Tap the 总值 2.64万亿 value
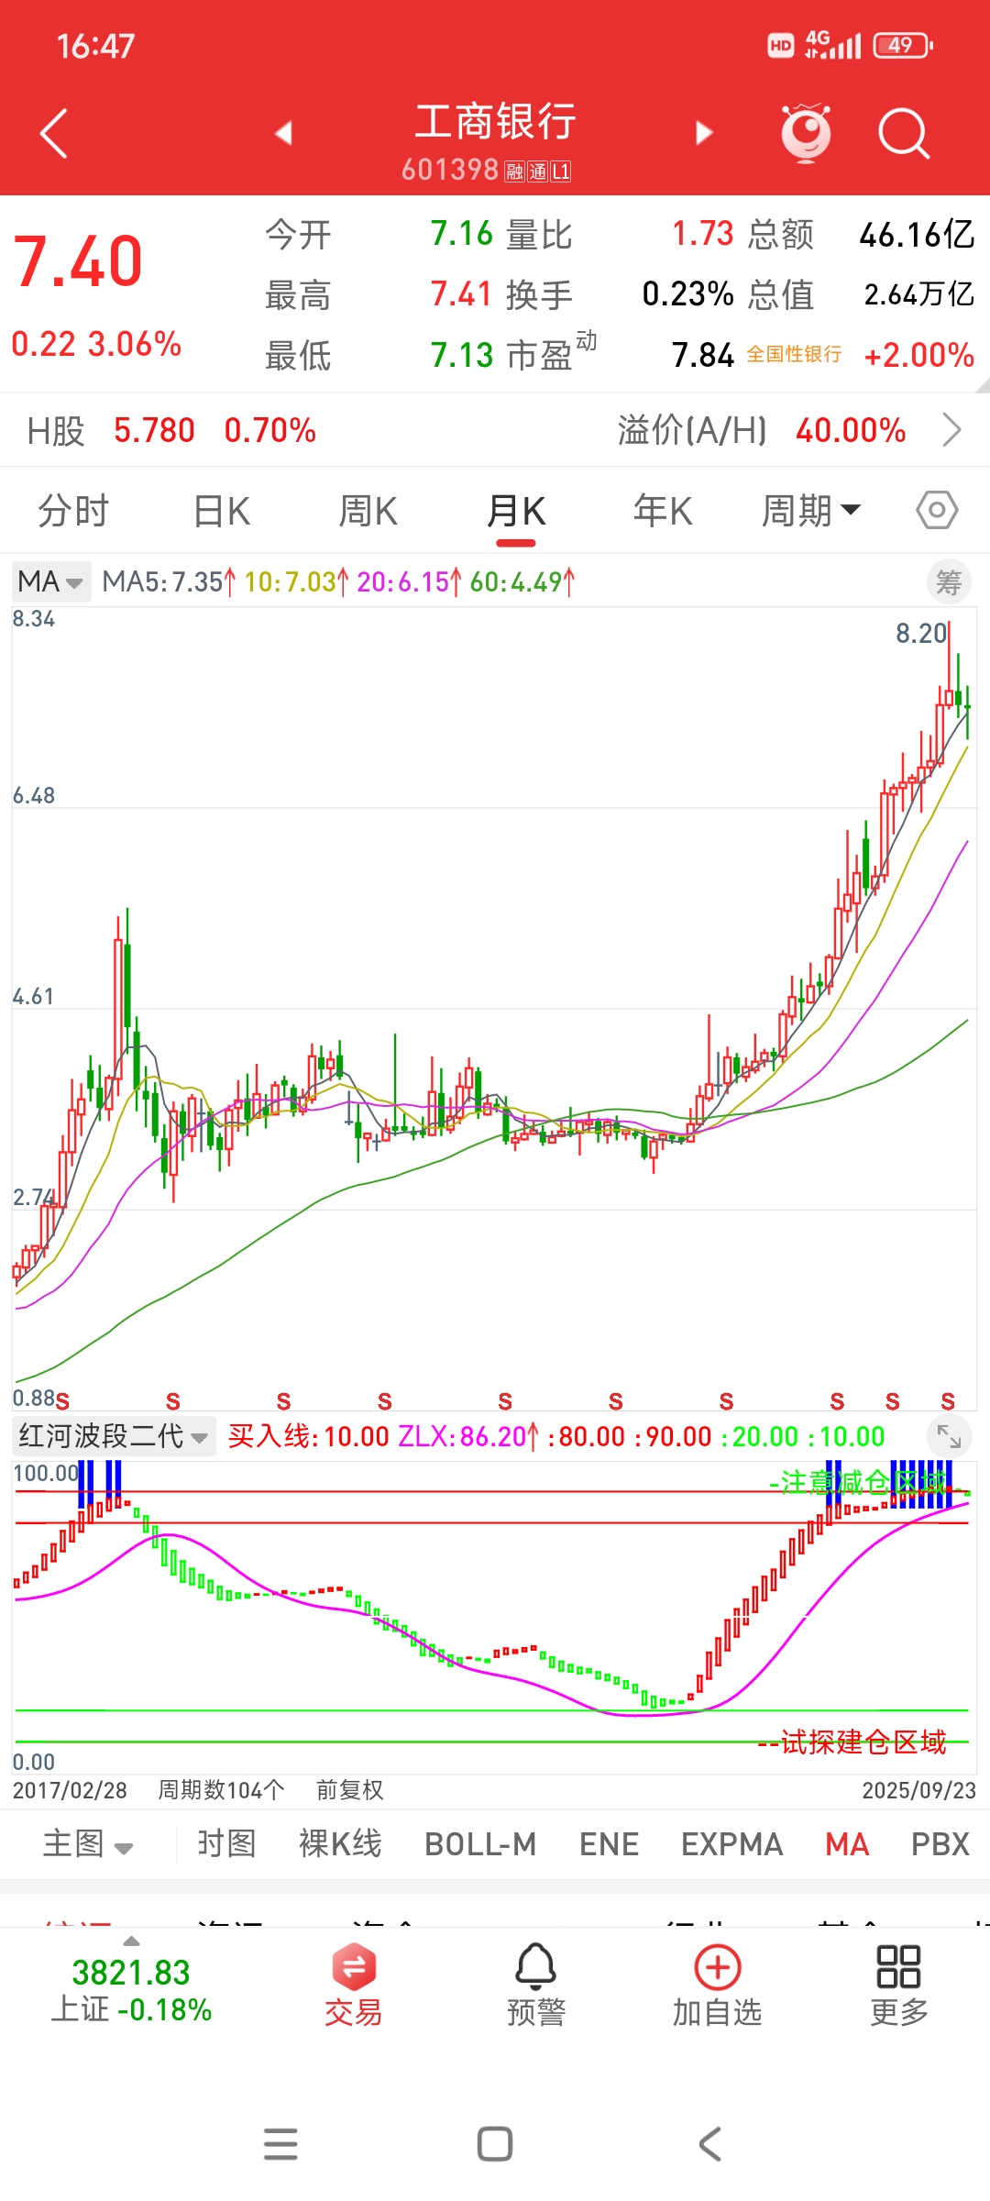Screen dimensions: 990x2201 tap(919, 294)
